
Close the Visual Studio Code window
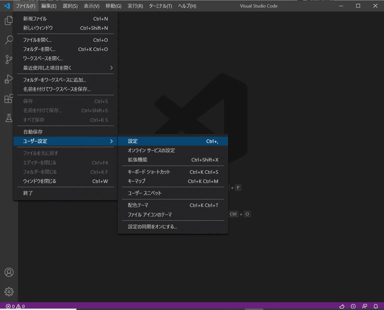point(375,6)
